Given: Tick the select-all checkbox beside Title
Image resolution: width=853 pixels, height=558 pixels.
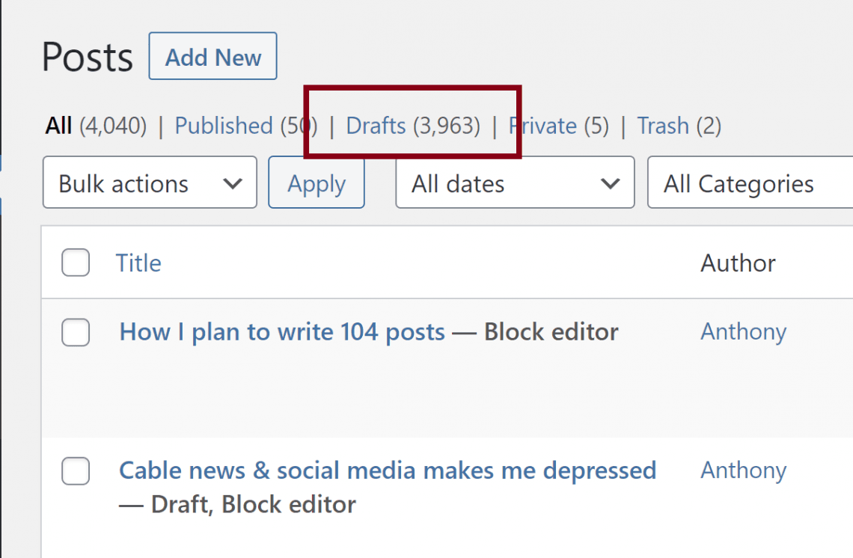Looking at the screenshot, I should 76,263.
